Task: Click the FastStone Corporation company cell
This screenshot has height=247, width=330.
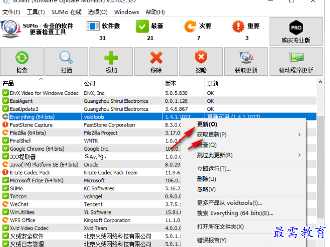Action: 110,125
